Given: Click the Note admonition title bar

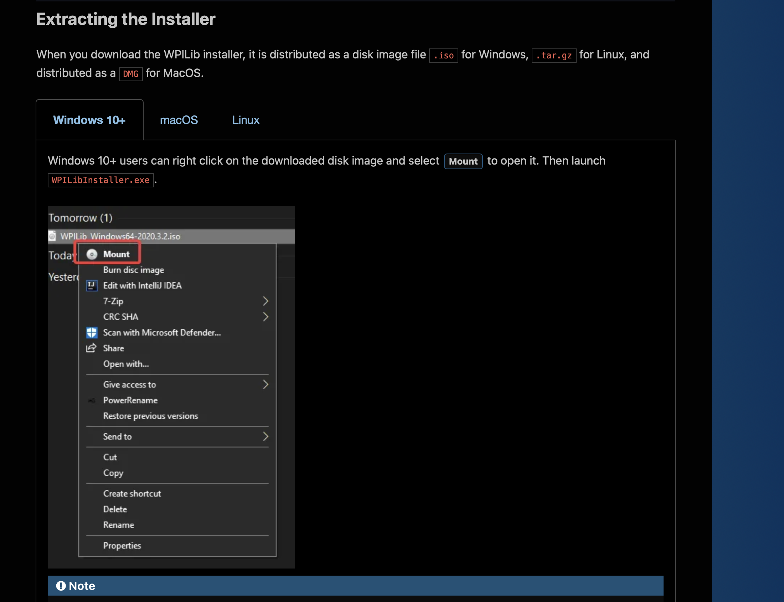Looking at the screenshot, I should [x=355, y=586].
